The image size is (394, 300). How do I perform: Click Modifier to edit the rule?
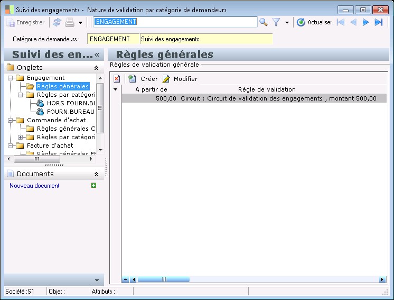point(180,79)
